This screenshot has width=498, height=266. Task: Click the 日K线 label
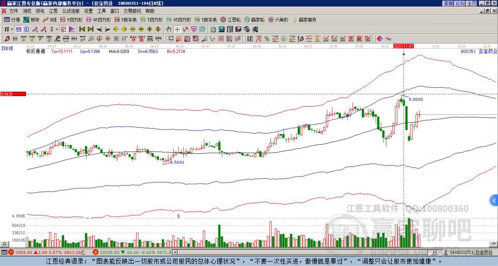(x=7, y=49)
